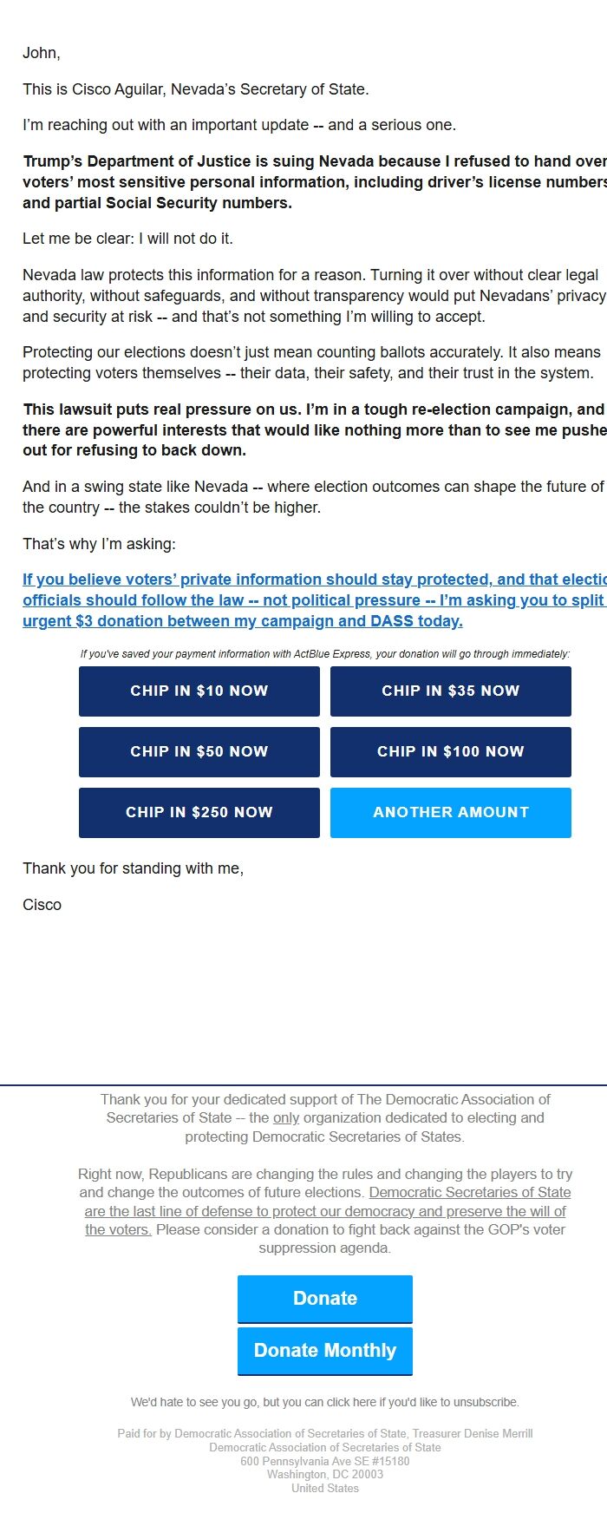Image resolution: width=607 pixels, height=1513 pixels.
Task: Click the $35 quick donation option
Action: 450,691
